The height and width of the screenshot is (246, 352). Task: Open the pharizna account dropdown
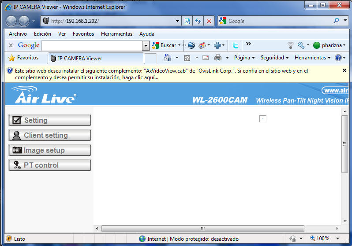pyautogui.click(x=329, y=45)
